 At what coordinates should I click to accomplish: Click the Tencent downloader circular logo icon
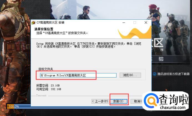155,74
